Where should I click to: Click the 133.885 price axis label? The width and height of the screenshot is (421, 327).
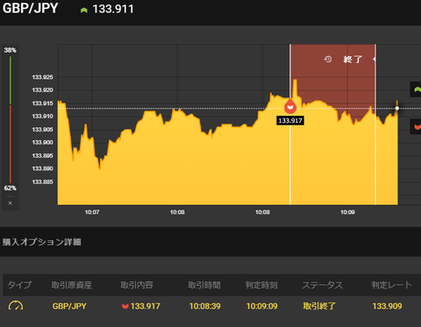pyautogui.click(x=43, y=182)
